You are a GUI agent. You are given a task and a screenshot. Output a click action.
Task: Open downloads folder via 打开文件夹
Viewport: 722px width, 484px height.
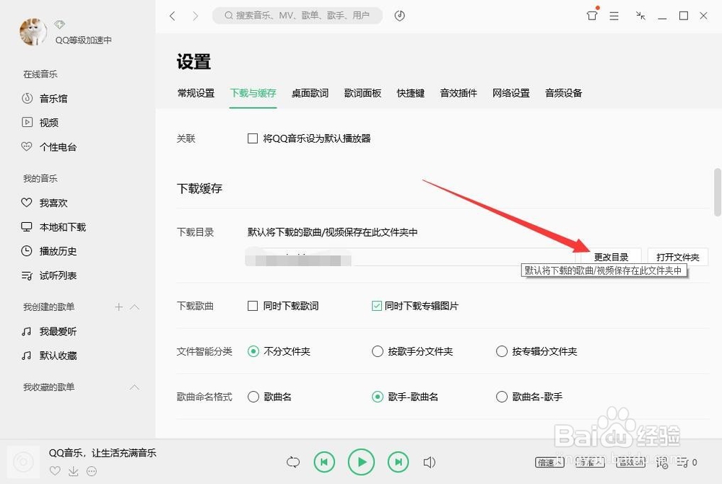click(x=677, y=256)
